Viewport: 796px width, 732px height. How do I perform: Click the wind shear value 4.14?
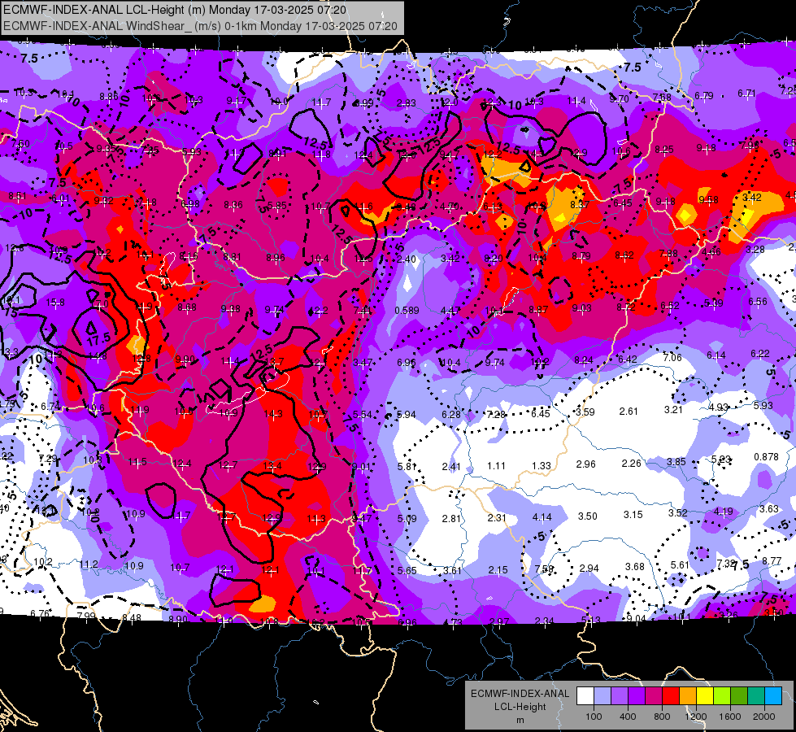point(542,517)
